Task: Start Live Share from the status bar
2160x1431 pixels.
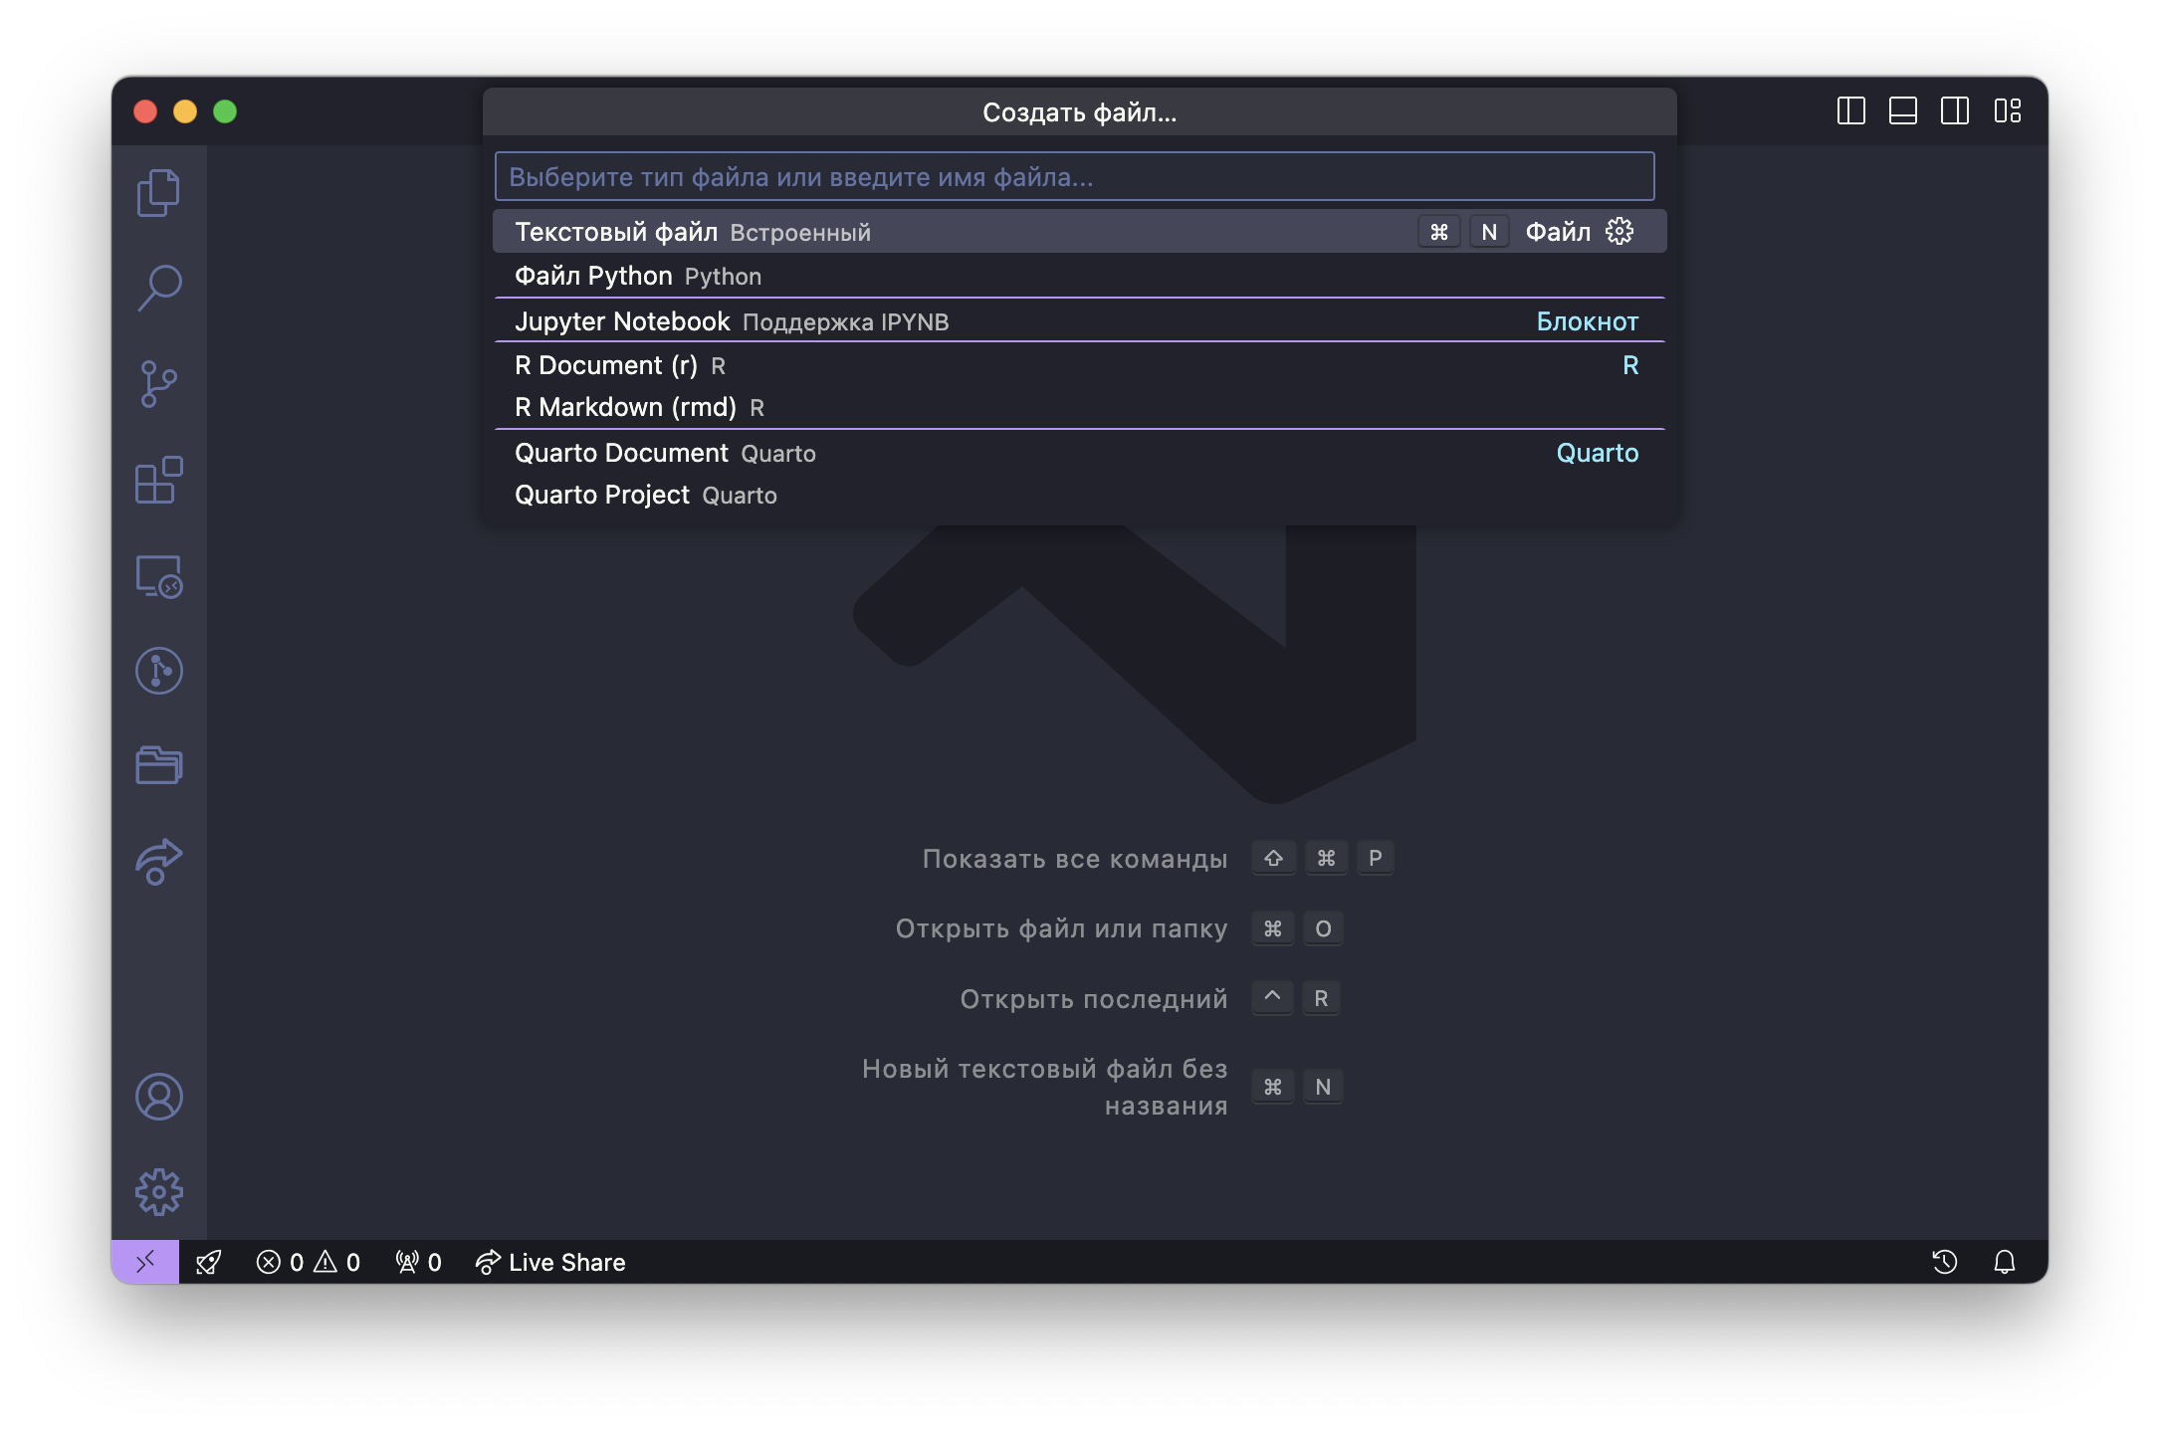Action: pyautogui.click(x=550, y=1262)
